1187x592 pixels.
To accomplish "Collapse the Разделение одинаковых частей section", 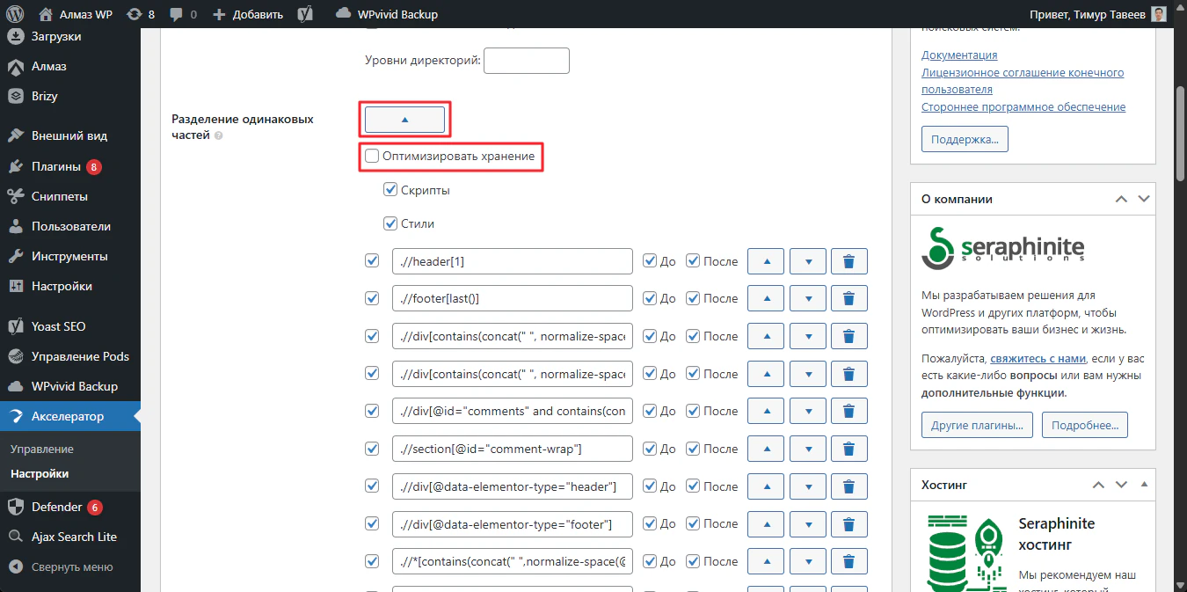I will coord(404,120).
